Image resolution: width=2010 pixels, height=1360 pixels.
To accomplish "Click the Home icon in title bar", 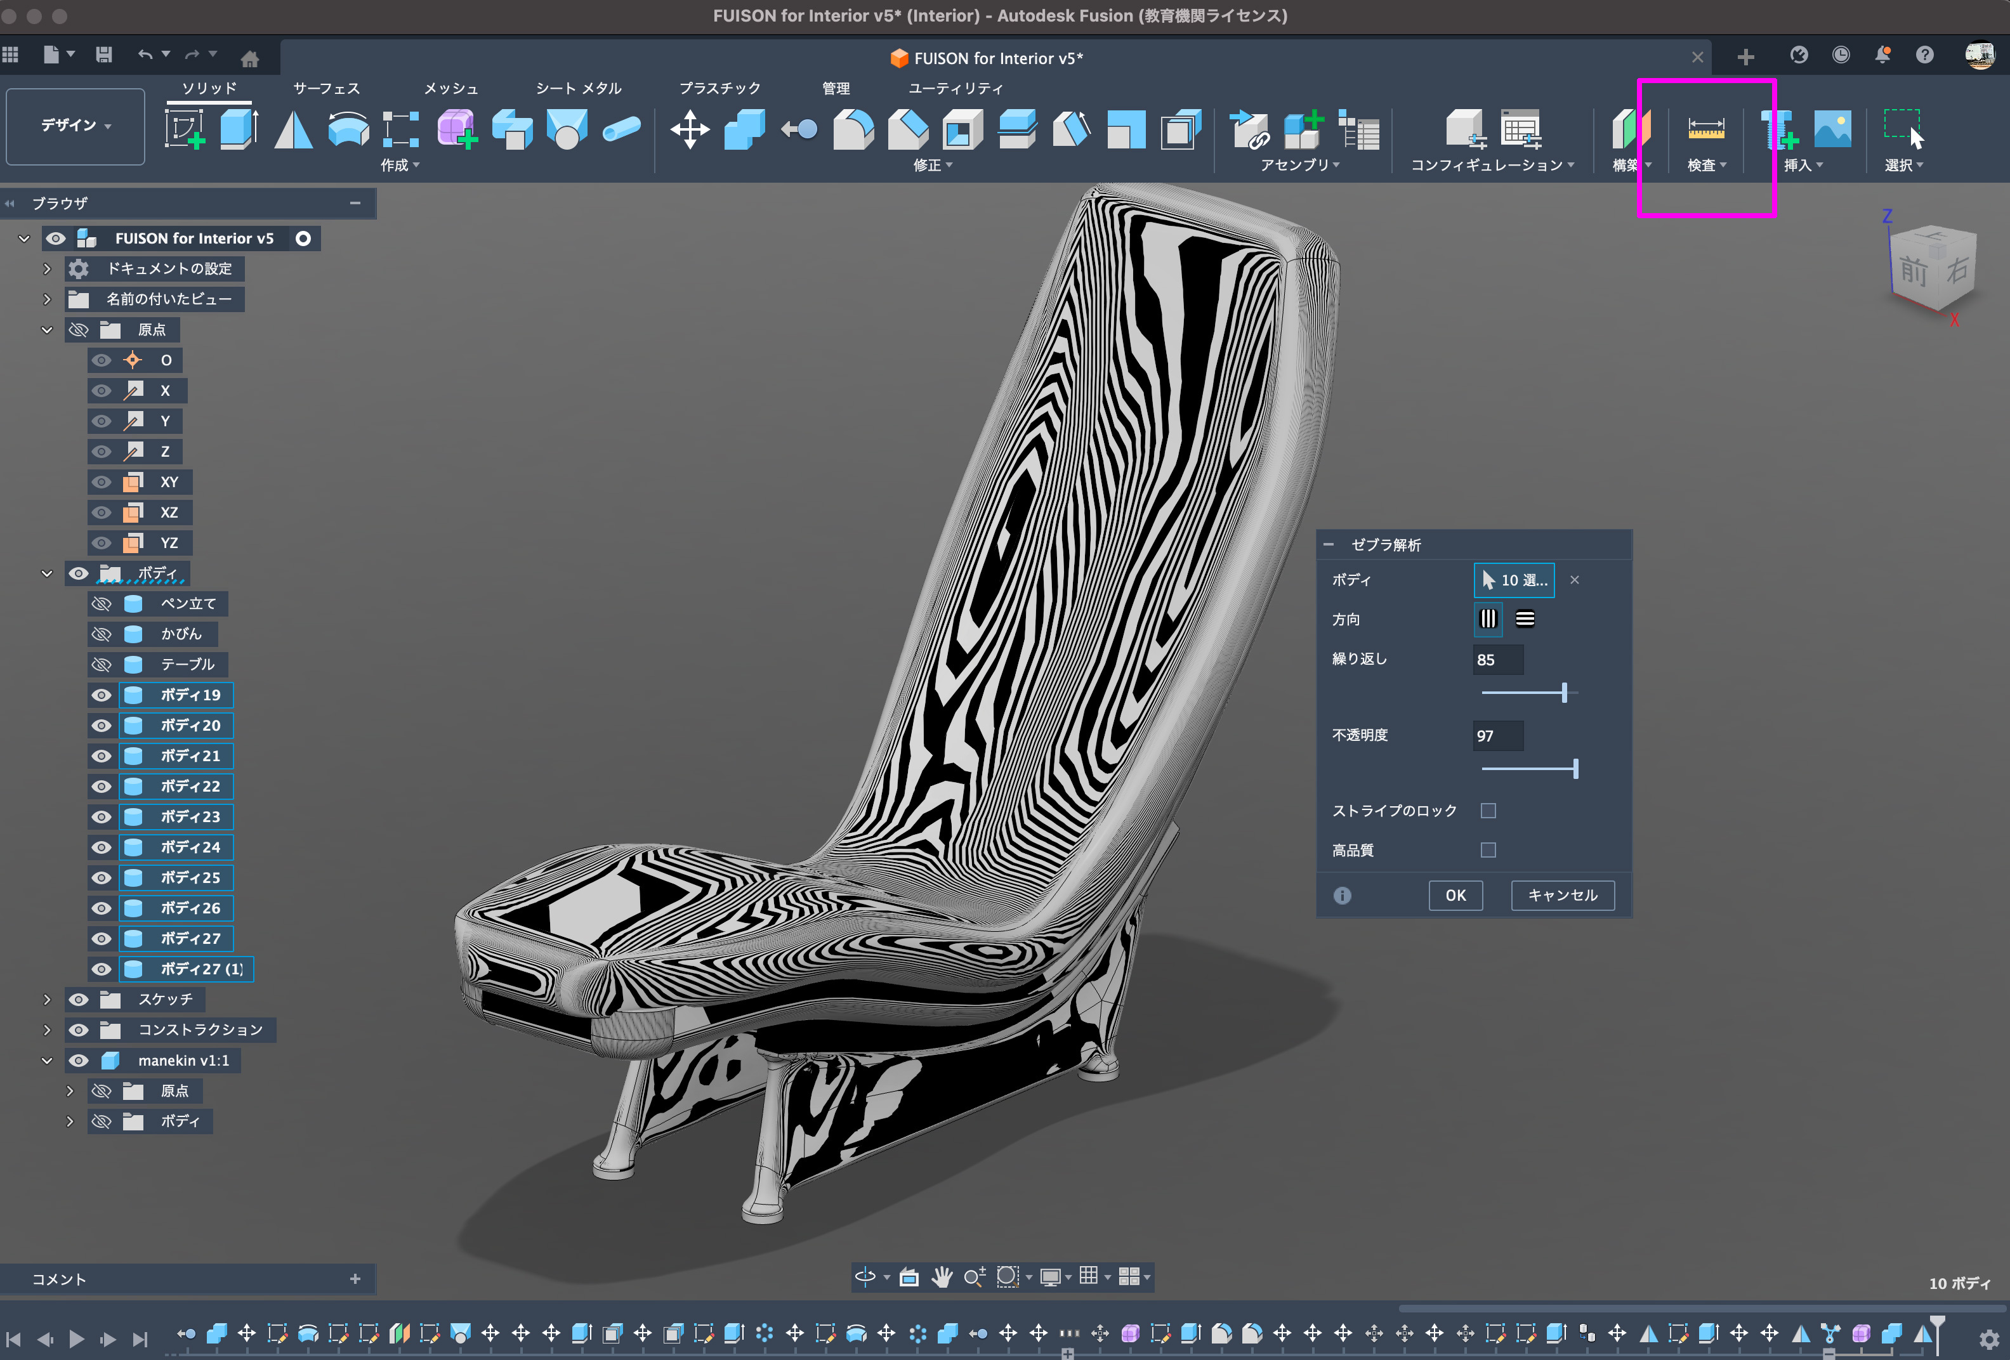I will [250, 58].
